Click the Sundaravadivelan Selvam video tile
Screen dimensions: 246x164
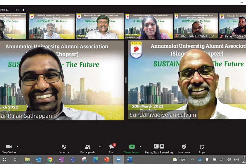pos(187,80)
